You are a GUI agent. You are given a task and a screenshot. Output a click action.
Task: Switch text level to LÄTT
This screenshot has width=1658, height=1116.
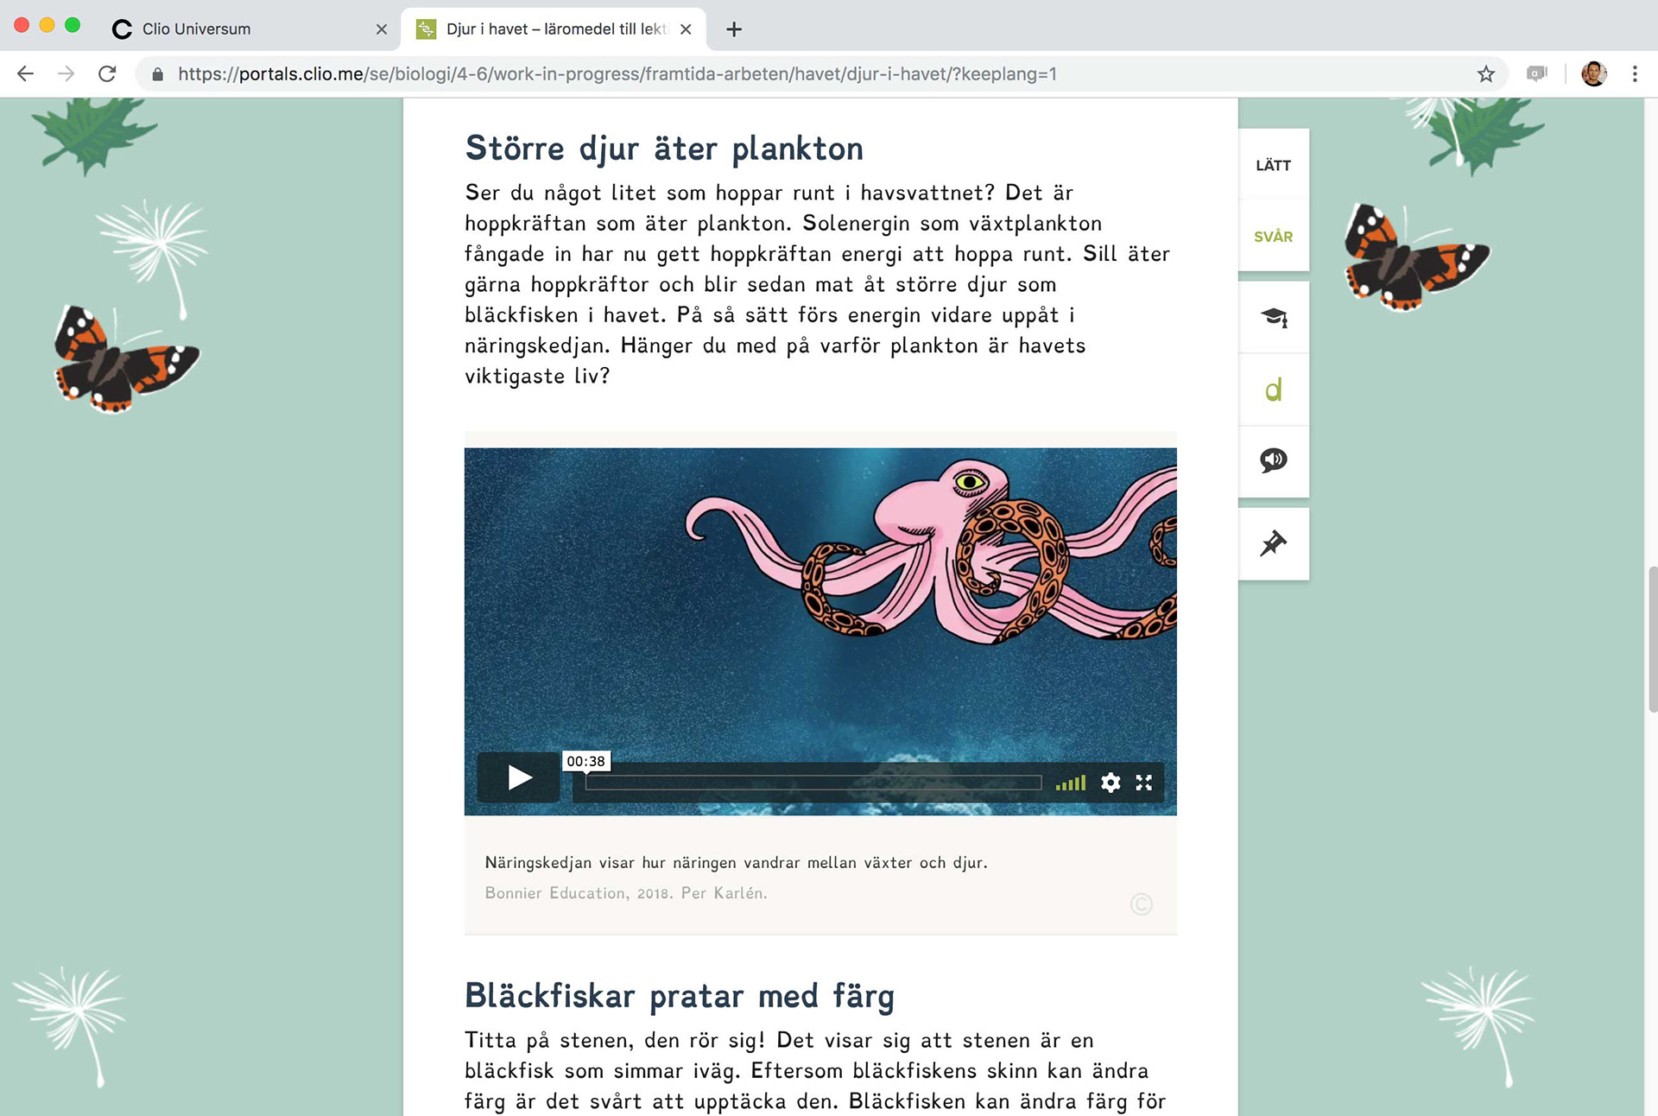pos(1273,165)
